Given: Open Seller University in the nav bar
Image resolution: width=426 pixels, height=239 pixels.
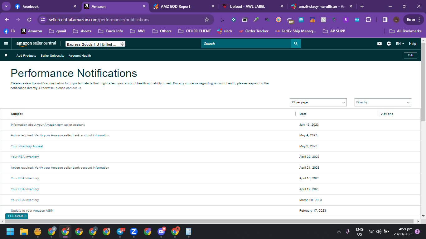Looking at the screenshot, I should tap(52, 55).
